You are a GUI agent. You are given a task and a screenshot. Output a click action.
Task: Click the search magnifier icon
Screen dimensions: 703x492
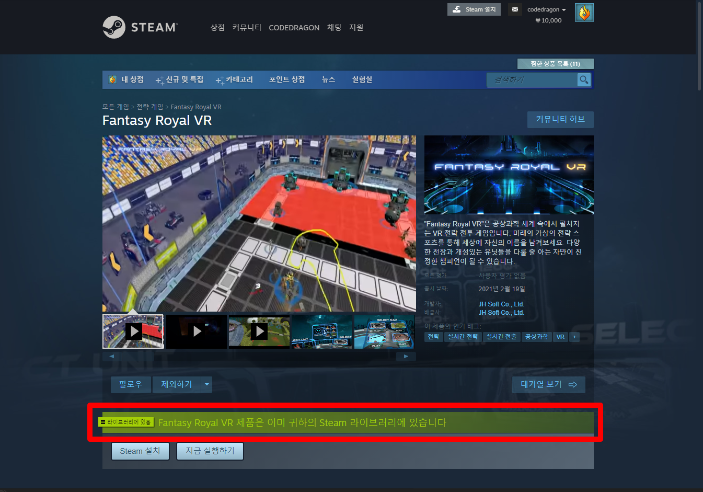pyautogui.click(x=584, y=79)
